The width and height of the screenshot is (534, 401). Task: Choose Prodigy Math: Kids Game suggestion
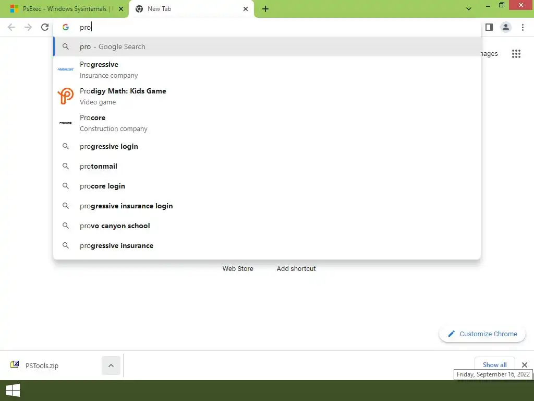pyautogui.click(x=267, y=96)
